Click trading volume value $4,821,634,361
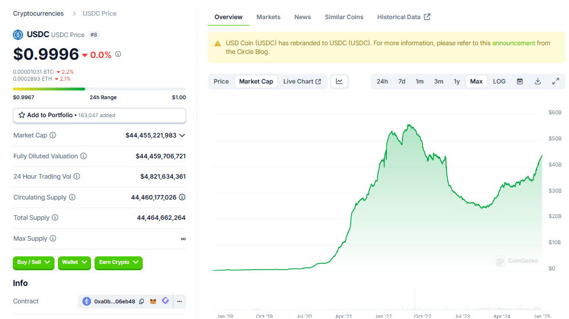569x319 pixels. 163,176
